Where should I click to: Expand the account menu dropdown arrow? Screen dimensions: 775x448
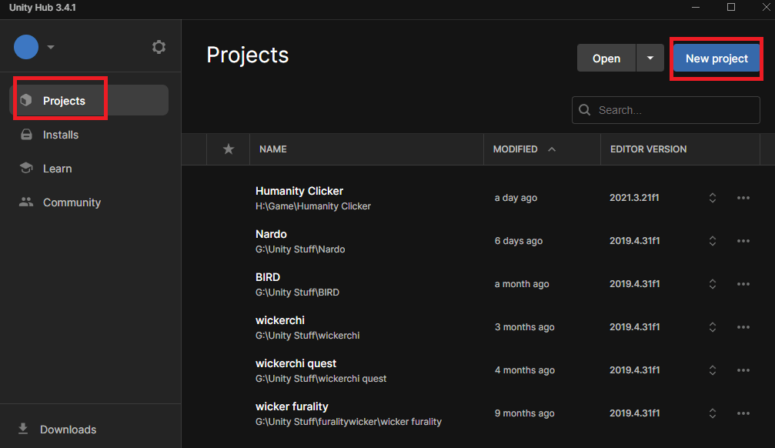[x=51, y=47]
